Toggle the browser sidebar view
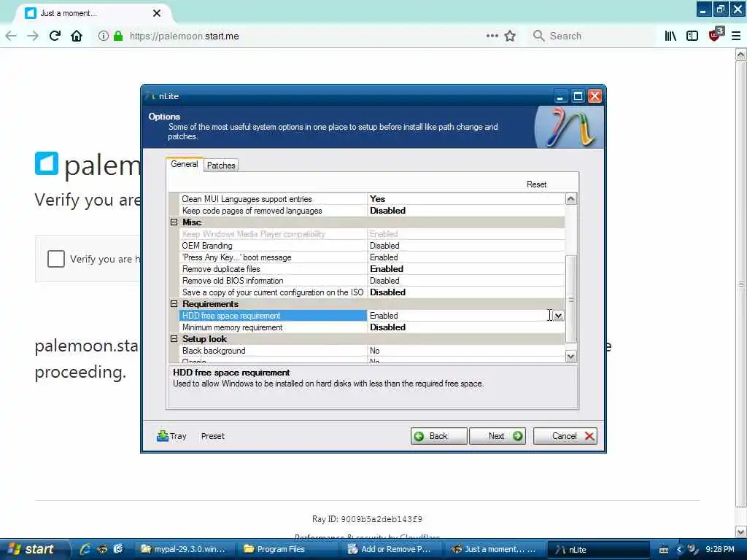747x560 pixels. point(692,36)
